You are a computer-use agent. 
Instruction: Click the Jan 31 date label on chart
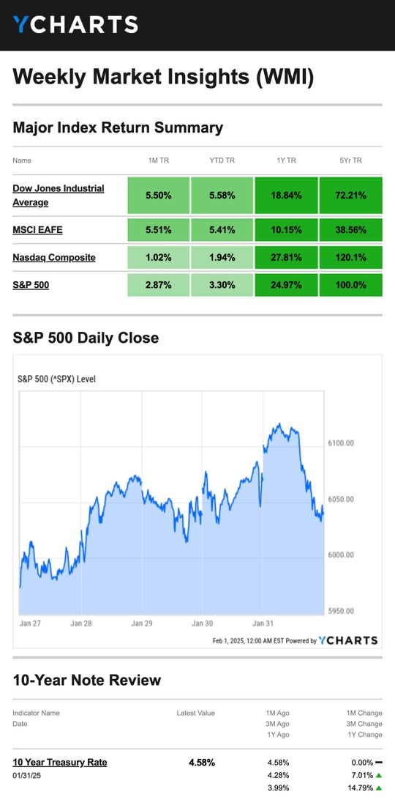[263, 623]
